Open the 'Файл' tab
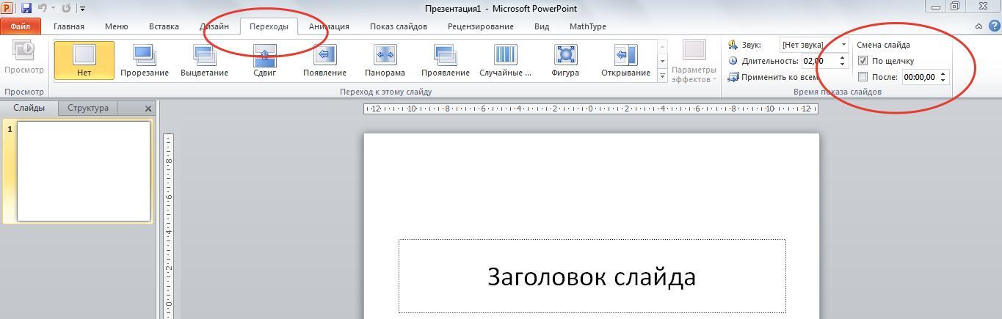Image resolution: width=1002 pixels, height=319 pixels. point(21,26)
